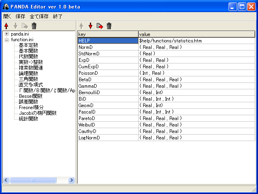
Task: Click the gray up arrow in right toolbar
Action: (x=81, y=26)
